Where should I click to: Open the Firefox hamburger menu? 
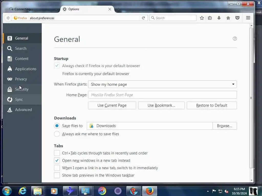point(248,18)
